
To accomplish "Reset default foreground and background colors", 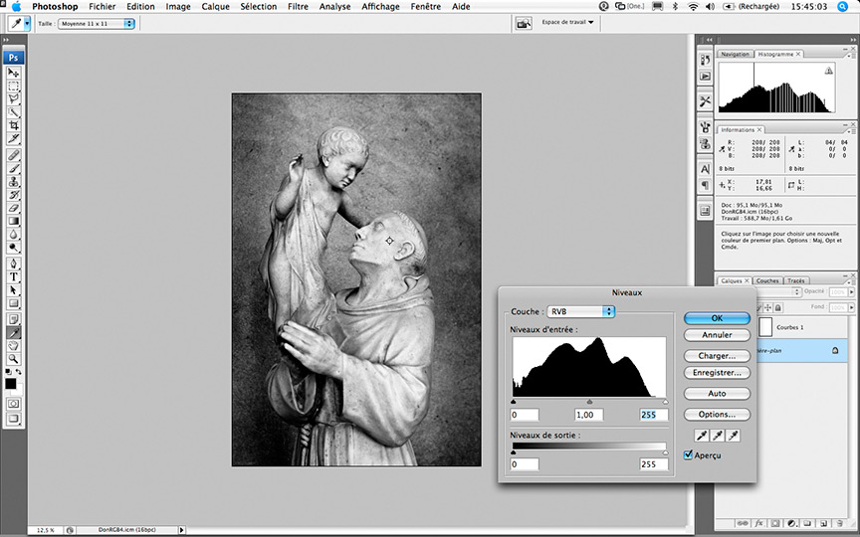I will coord(8,372).
